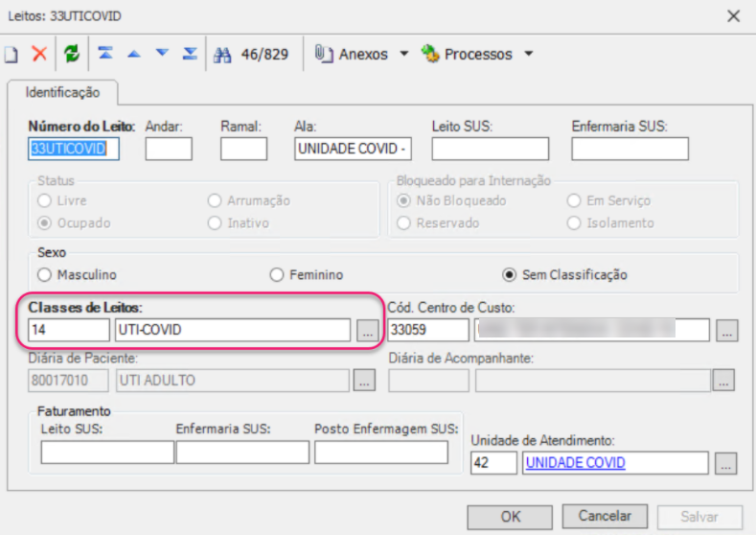Click the cost center code field 33059
The image size is (756, 535).
428,330
